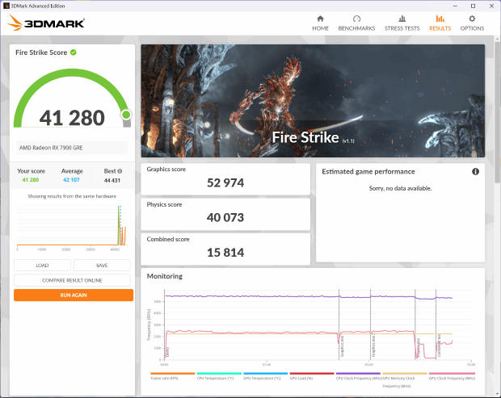Click the green score gauge knob
Screen dimensions: 501x398
point(126,115)
